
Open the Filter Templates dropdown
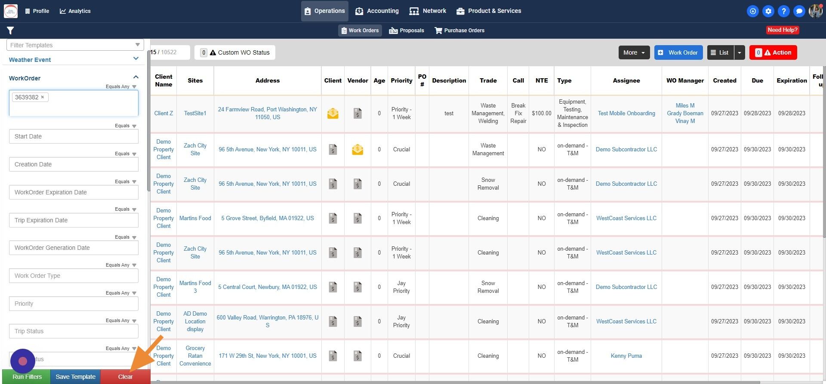point(75,45)
